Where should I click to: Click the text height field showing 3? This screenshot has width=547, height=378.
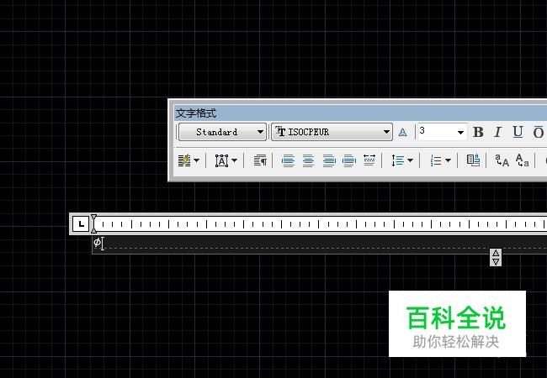pos(436,132)
